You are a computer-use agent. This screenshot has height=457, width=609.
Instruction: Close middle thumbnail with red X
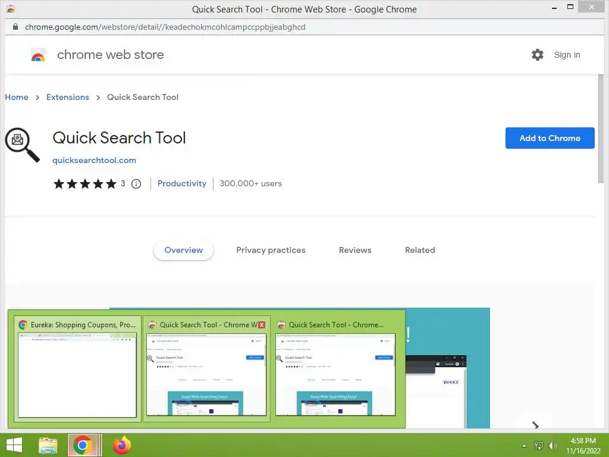point(262,325)
